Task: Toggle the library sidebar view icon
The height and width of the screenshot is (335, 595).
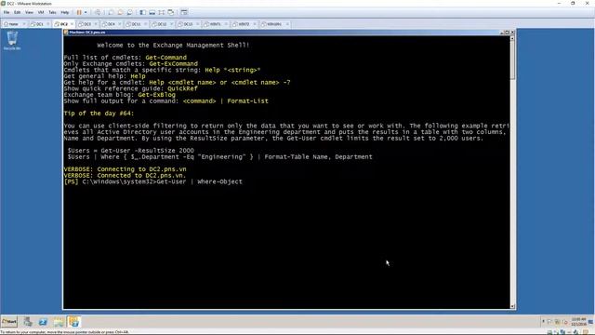Action: coord(142,12)
